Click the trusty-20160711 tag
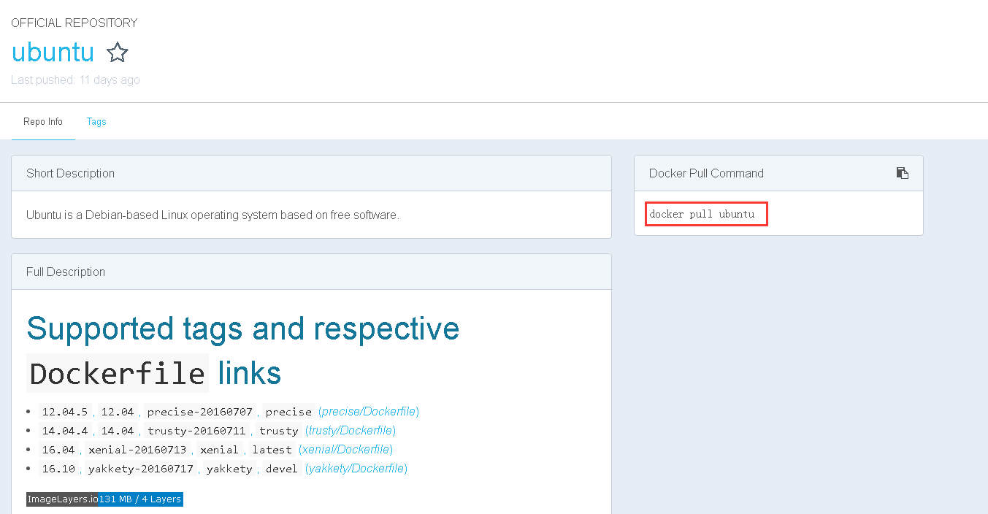 coord(196,431)
